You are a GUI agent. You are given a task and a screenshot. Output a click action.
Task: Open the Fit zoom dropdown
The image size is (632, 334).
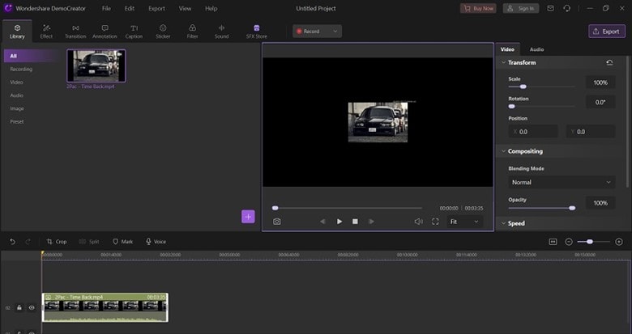(x=464, y=222)
